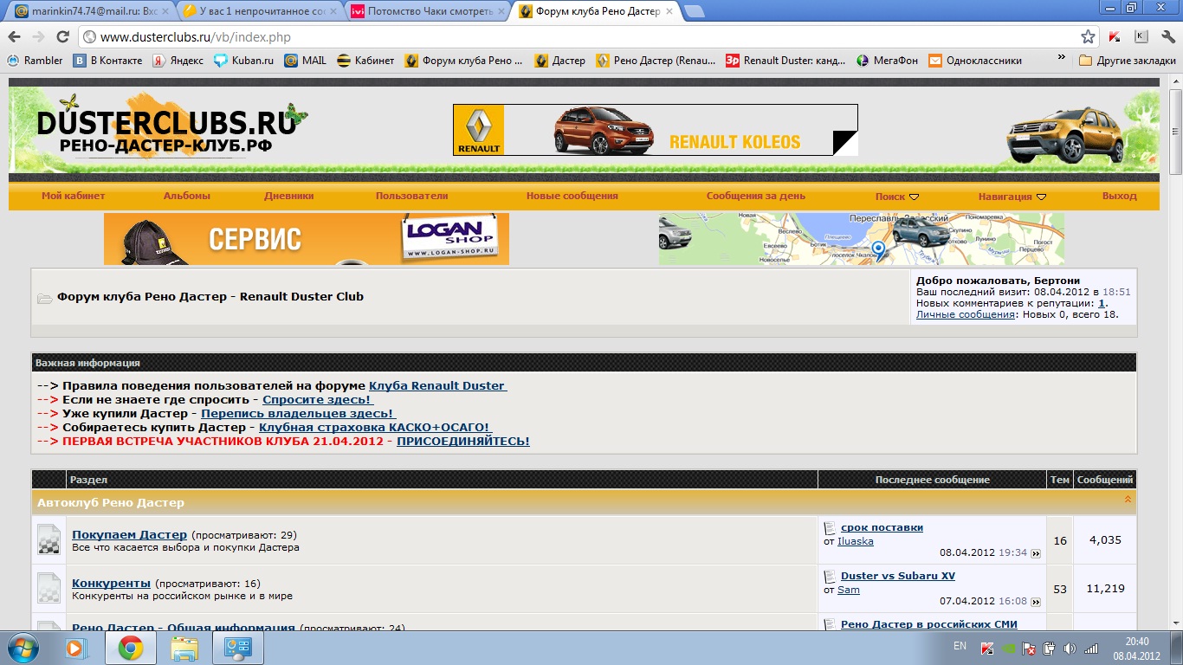Viewport: 1183px width, 665px height.
Task: Click the browser back arrow
Action: click(x=14, y=37)
